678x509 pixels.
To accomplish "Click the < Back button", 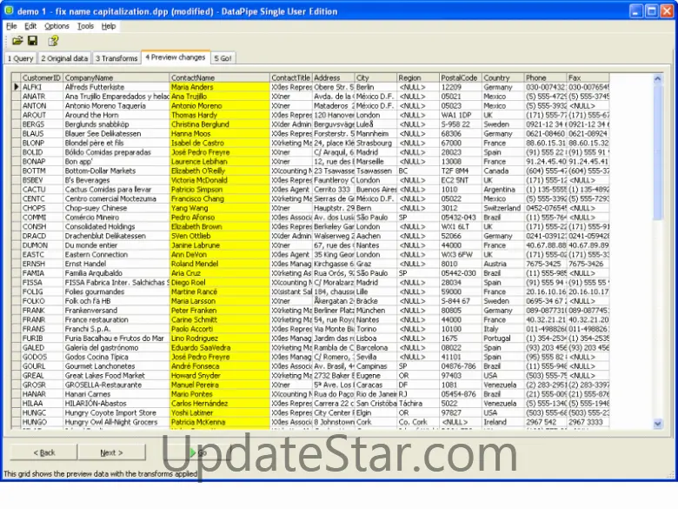I will click(44, 452).
